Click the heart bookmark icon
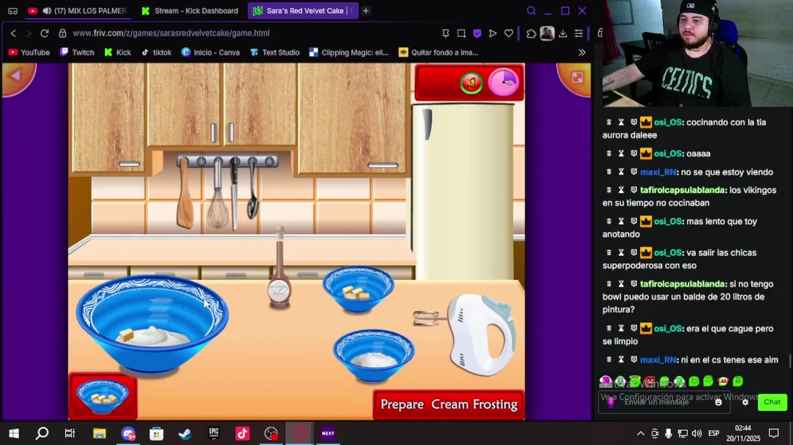This screenshot has width=793, height=445. (x=509, y=33)
